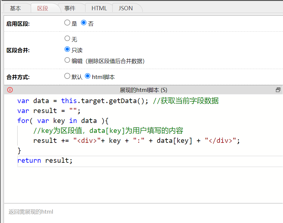This screenshot has width=283, height=223.
Task: Select 是 to enable 启用区段
Action: [x=67, y=23]
